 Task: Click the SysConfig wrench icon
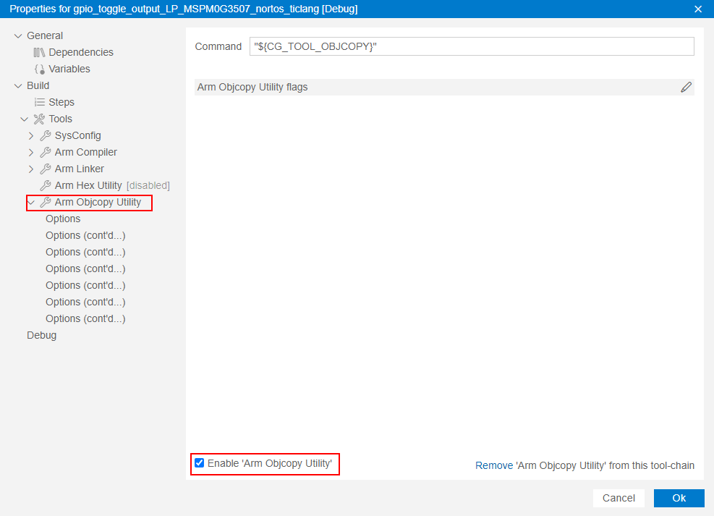tap(45, 136)
